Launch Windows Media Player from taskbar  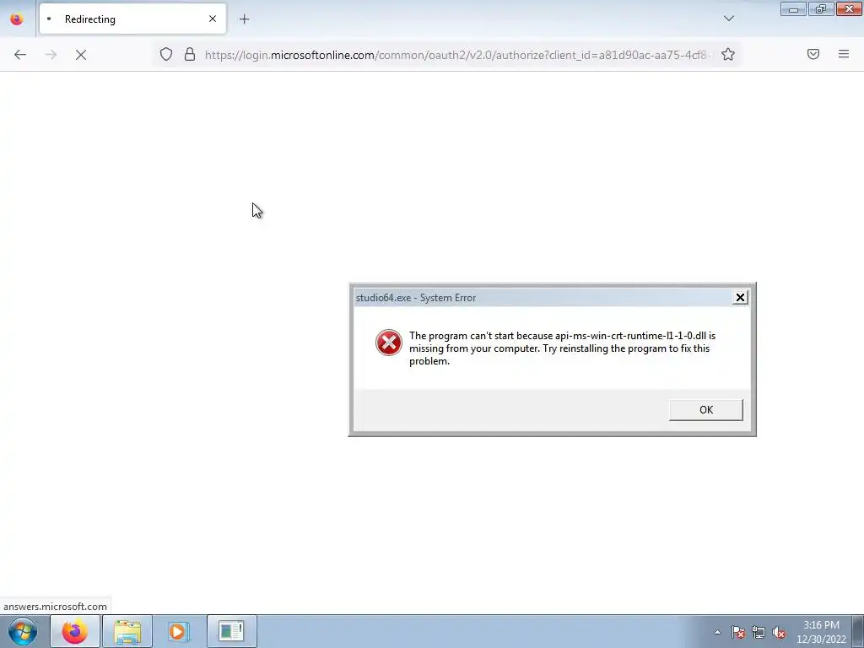[x=179, y=631]
